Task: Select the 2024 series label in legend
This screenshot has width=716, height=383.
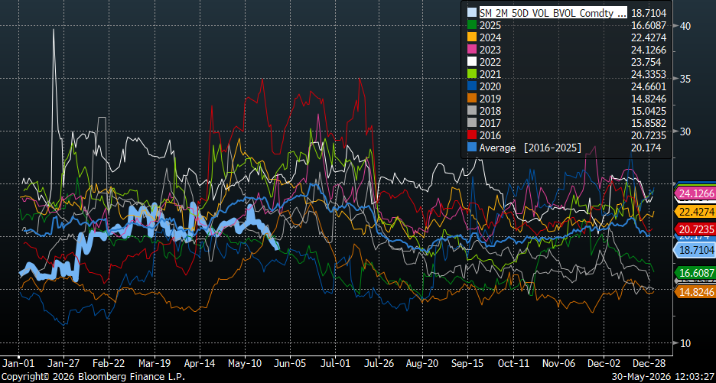Action: [x=489, y=37]
